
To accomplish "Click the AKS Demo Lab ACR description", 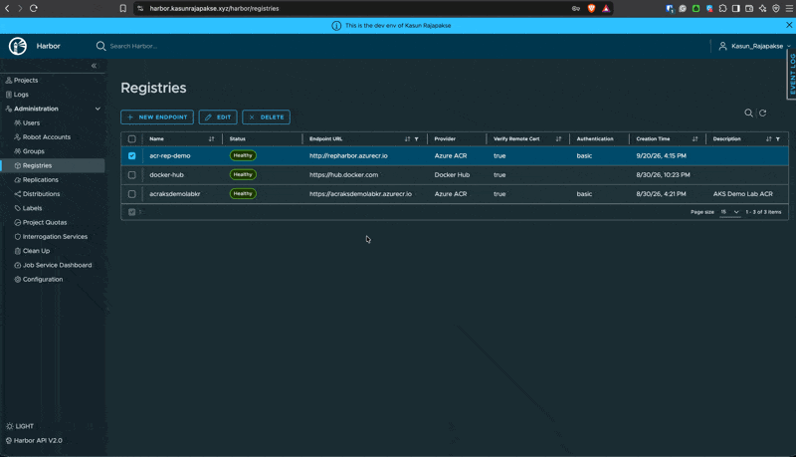I will [742, 194].
